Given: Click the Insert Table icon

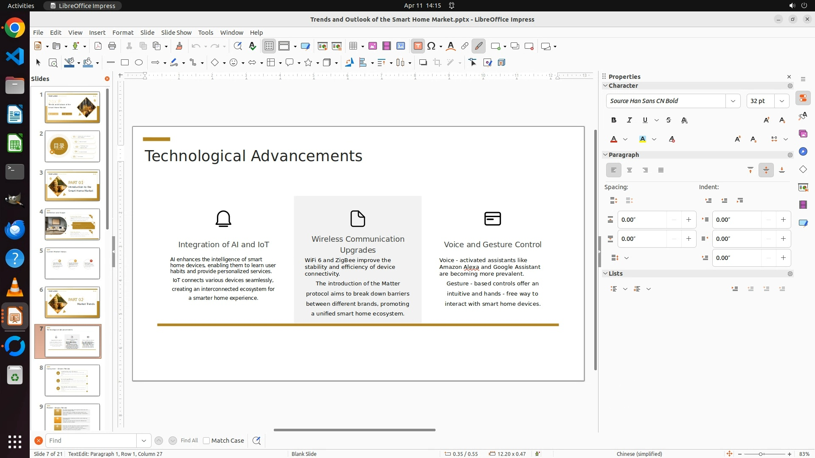Looking at the screenshot, I should pos(353,46).
